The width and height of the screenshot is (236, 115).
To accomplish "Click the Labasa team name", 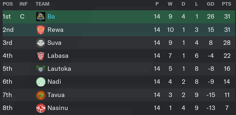I will (58, 56).
